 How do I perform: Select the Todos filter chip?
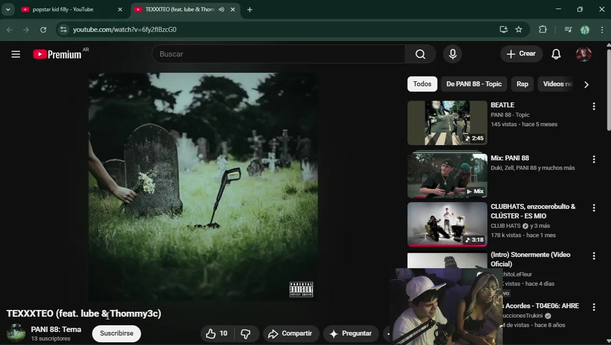422,84
